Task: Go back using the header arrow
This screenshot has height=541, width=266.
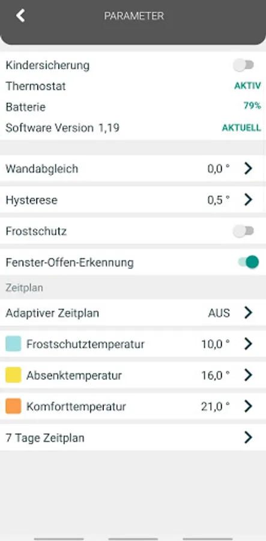Action: (20, 16)
